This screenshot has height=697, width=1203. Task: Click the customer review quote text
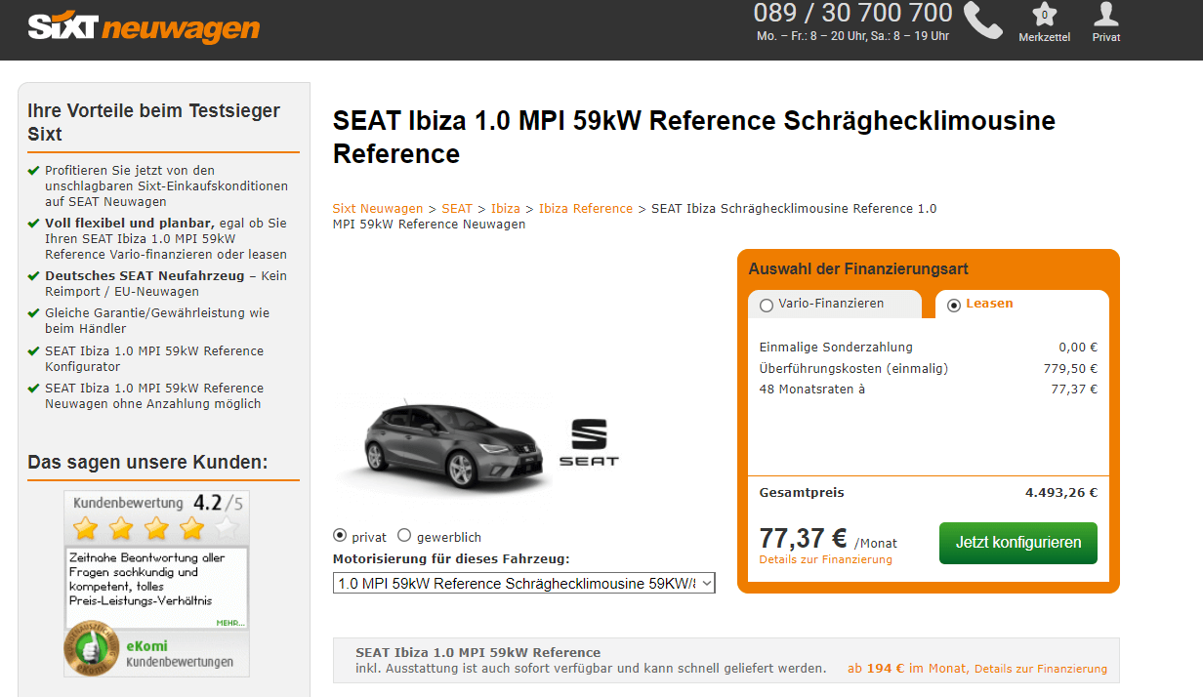click(x=146, y=579)
